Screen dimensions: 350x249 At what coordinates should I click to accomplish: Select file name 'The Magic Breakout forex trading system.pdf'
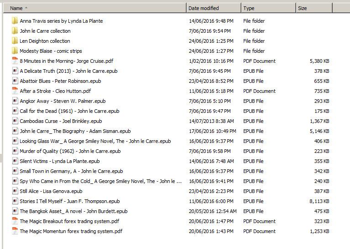pyautogui.click(x=69, y=221)
